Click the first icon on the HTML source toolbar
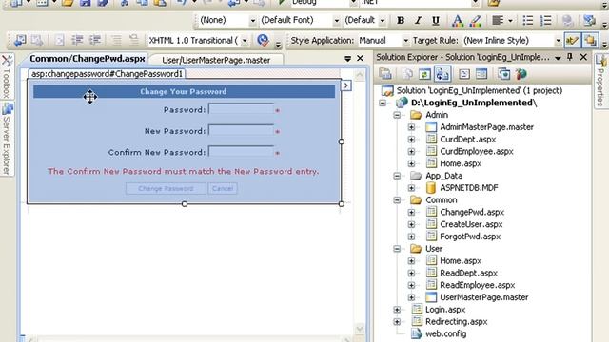Screen dimensions: 609x342 click(20, 40)
